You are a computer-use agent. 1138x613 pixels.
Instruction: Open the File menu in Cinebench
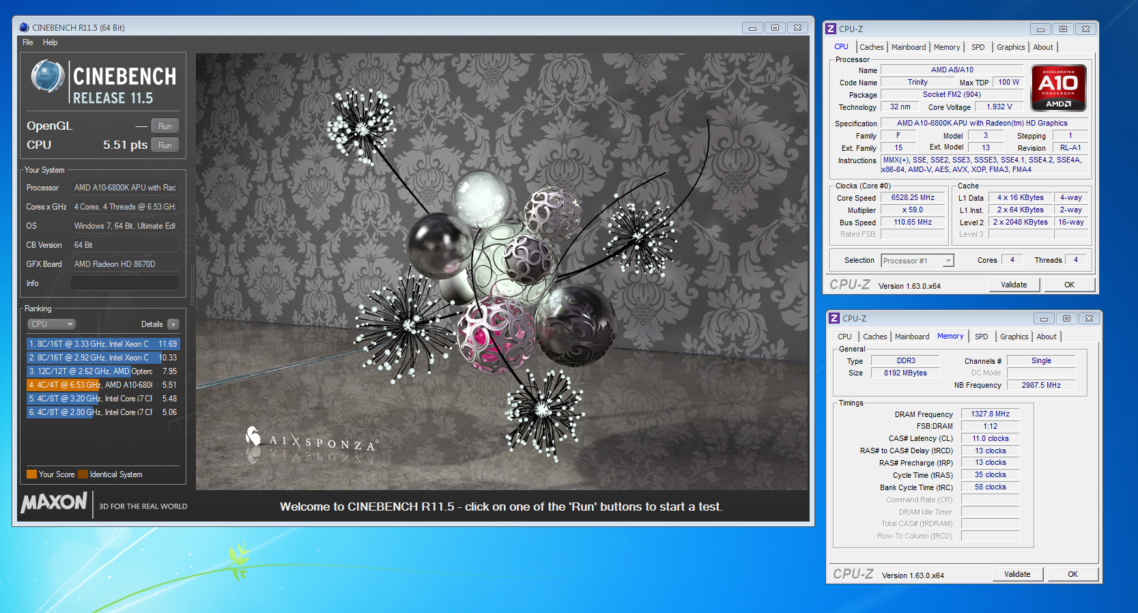click(27, 42)
